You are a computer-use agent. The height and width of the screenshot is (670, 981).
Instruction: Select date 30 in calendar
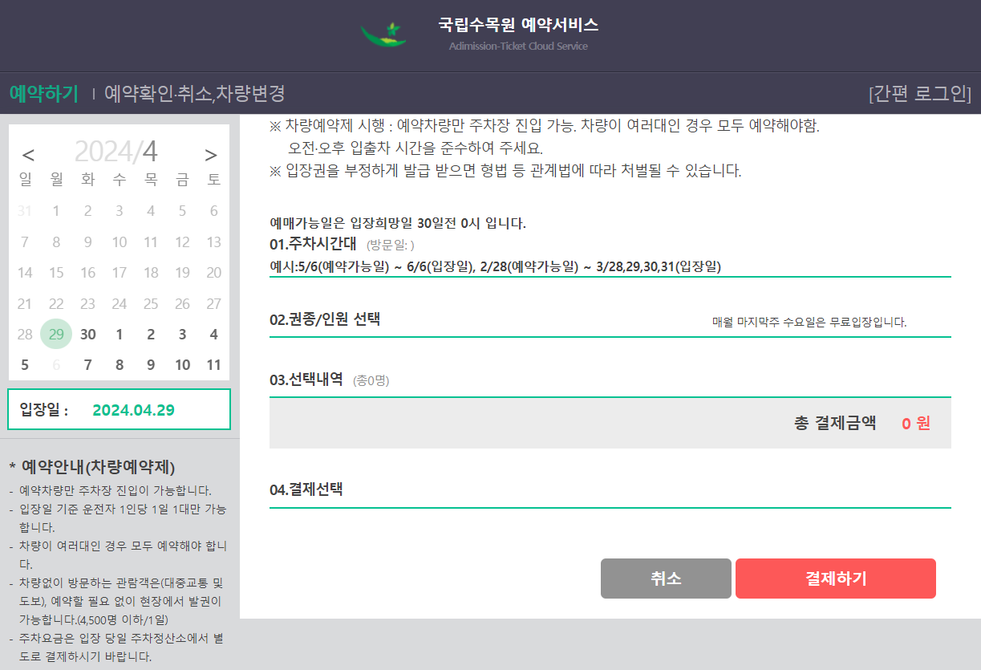coord(88,335)
